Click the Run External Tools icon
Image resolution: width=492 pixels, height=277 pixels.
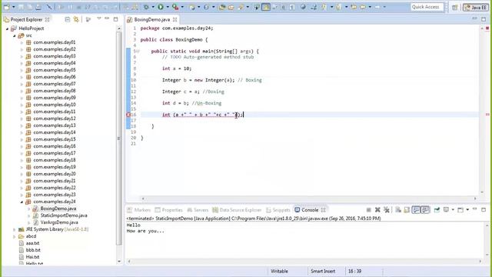(x=175, y=7)
